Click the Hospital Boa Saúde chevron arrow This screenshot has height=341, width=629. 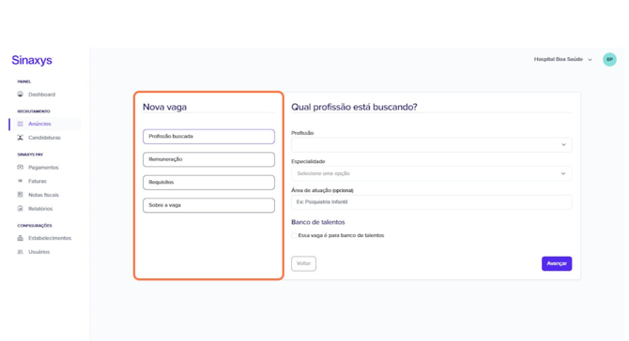tap(591, 60)
